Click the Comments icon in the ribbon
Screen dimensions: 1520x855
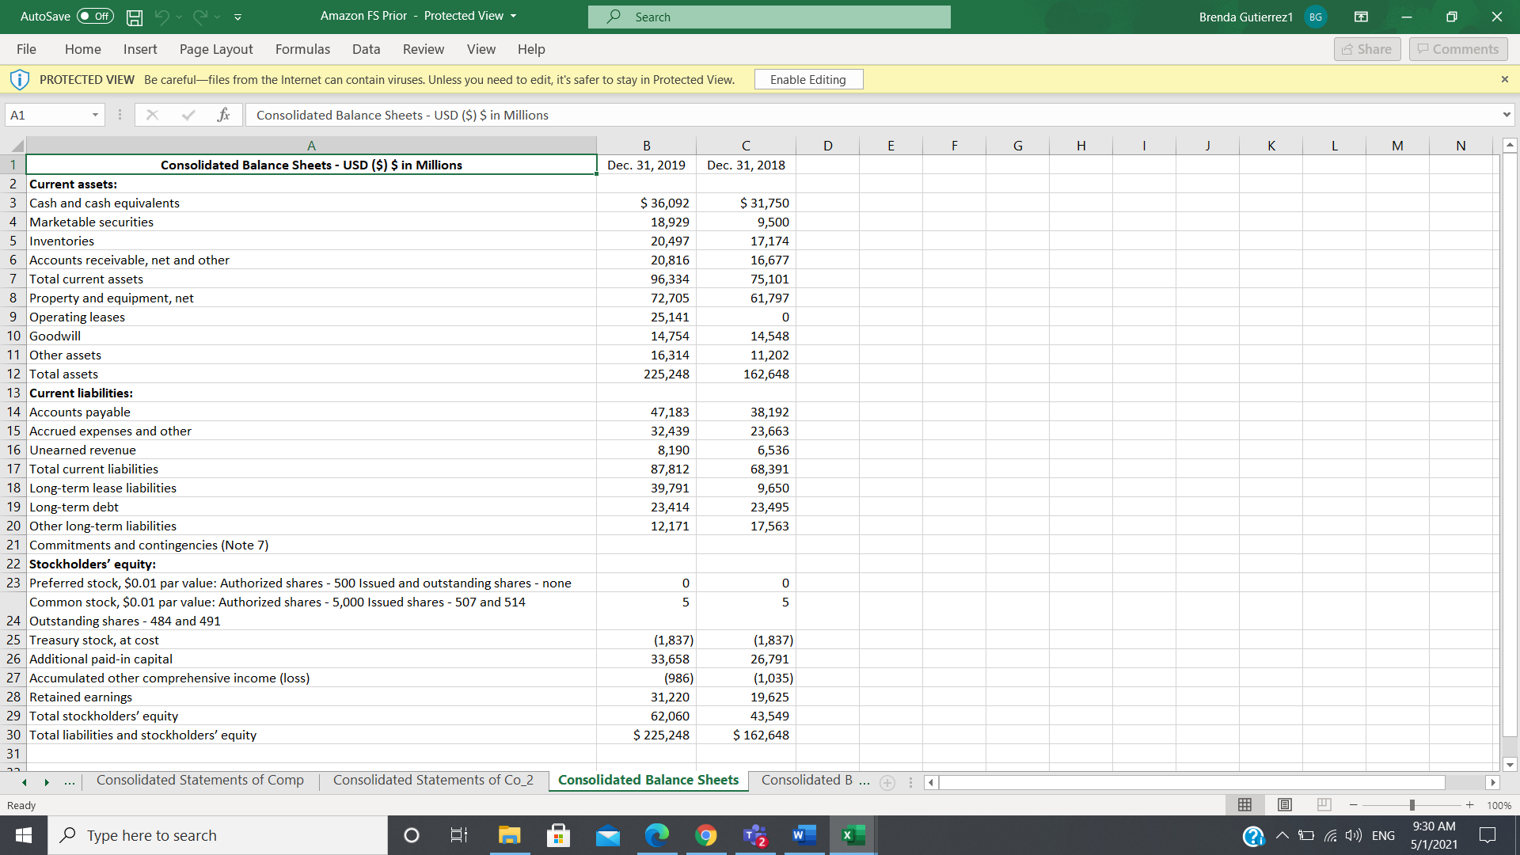click(x=1457, y=48)
